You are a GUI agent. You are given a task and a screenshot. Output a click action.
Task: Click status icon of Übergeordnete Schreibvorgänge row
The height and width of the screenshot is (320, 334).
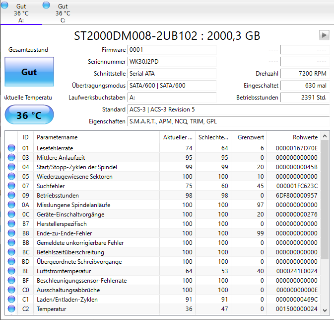pyautogui.click(x=11, y=261)
